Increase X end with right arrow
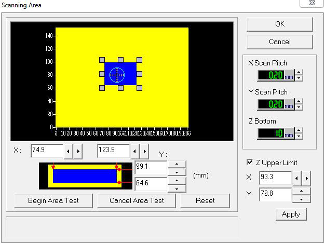The height and width of the screenshot is (244, 325). point(144,152)
